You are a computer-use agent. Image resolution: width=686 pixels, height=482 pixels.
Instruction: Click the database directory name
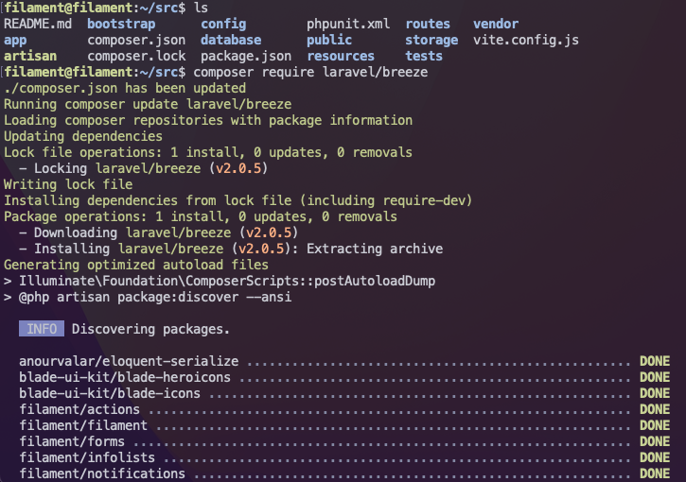pos(231,41)
